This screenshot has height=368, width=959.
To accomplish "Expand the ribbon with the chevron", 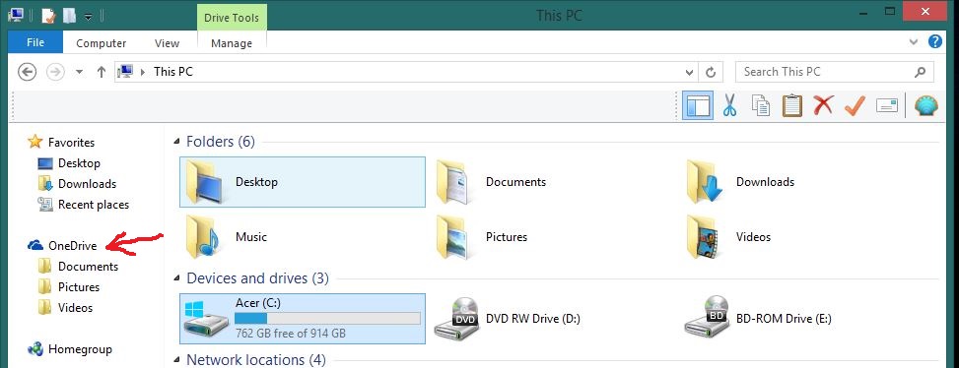I will (x=913, y=41).
